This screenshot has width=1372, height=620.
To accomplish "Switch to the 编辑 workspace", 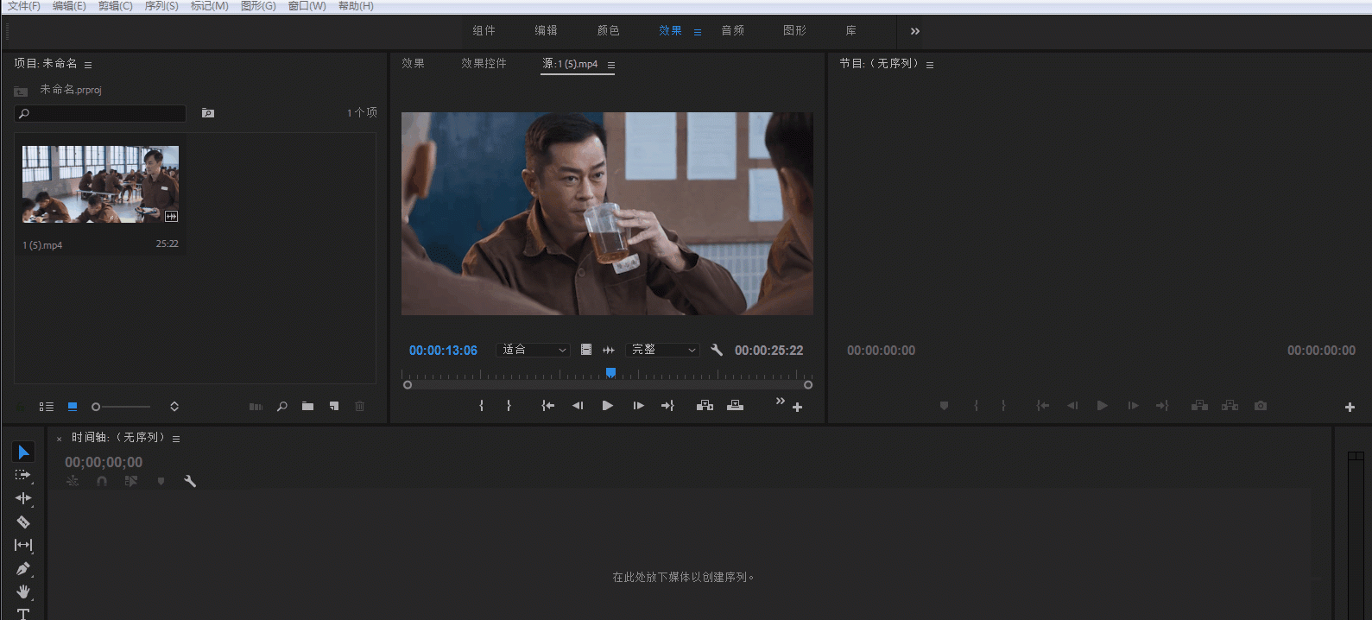I will point(546,31).
